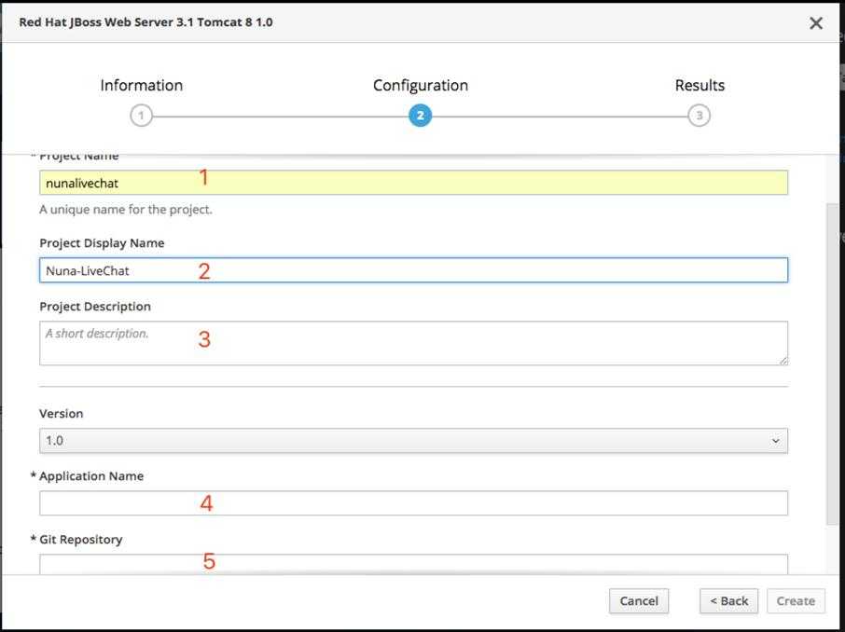This screenshot has height=632, width=845.
Task: Click the Git Repository input field
Action: coord(413,564)
